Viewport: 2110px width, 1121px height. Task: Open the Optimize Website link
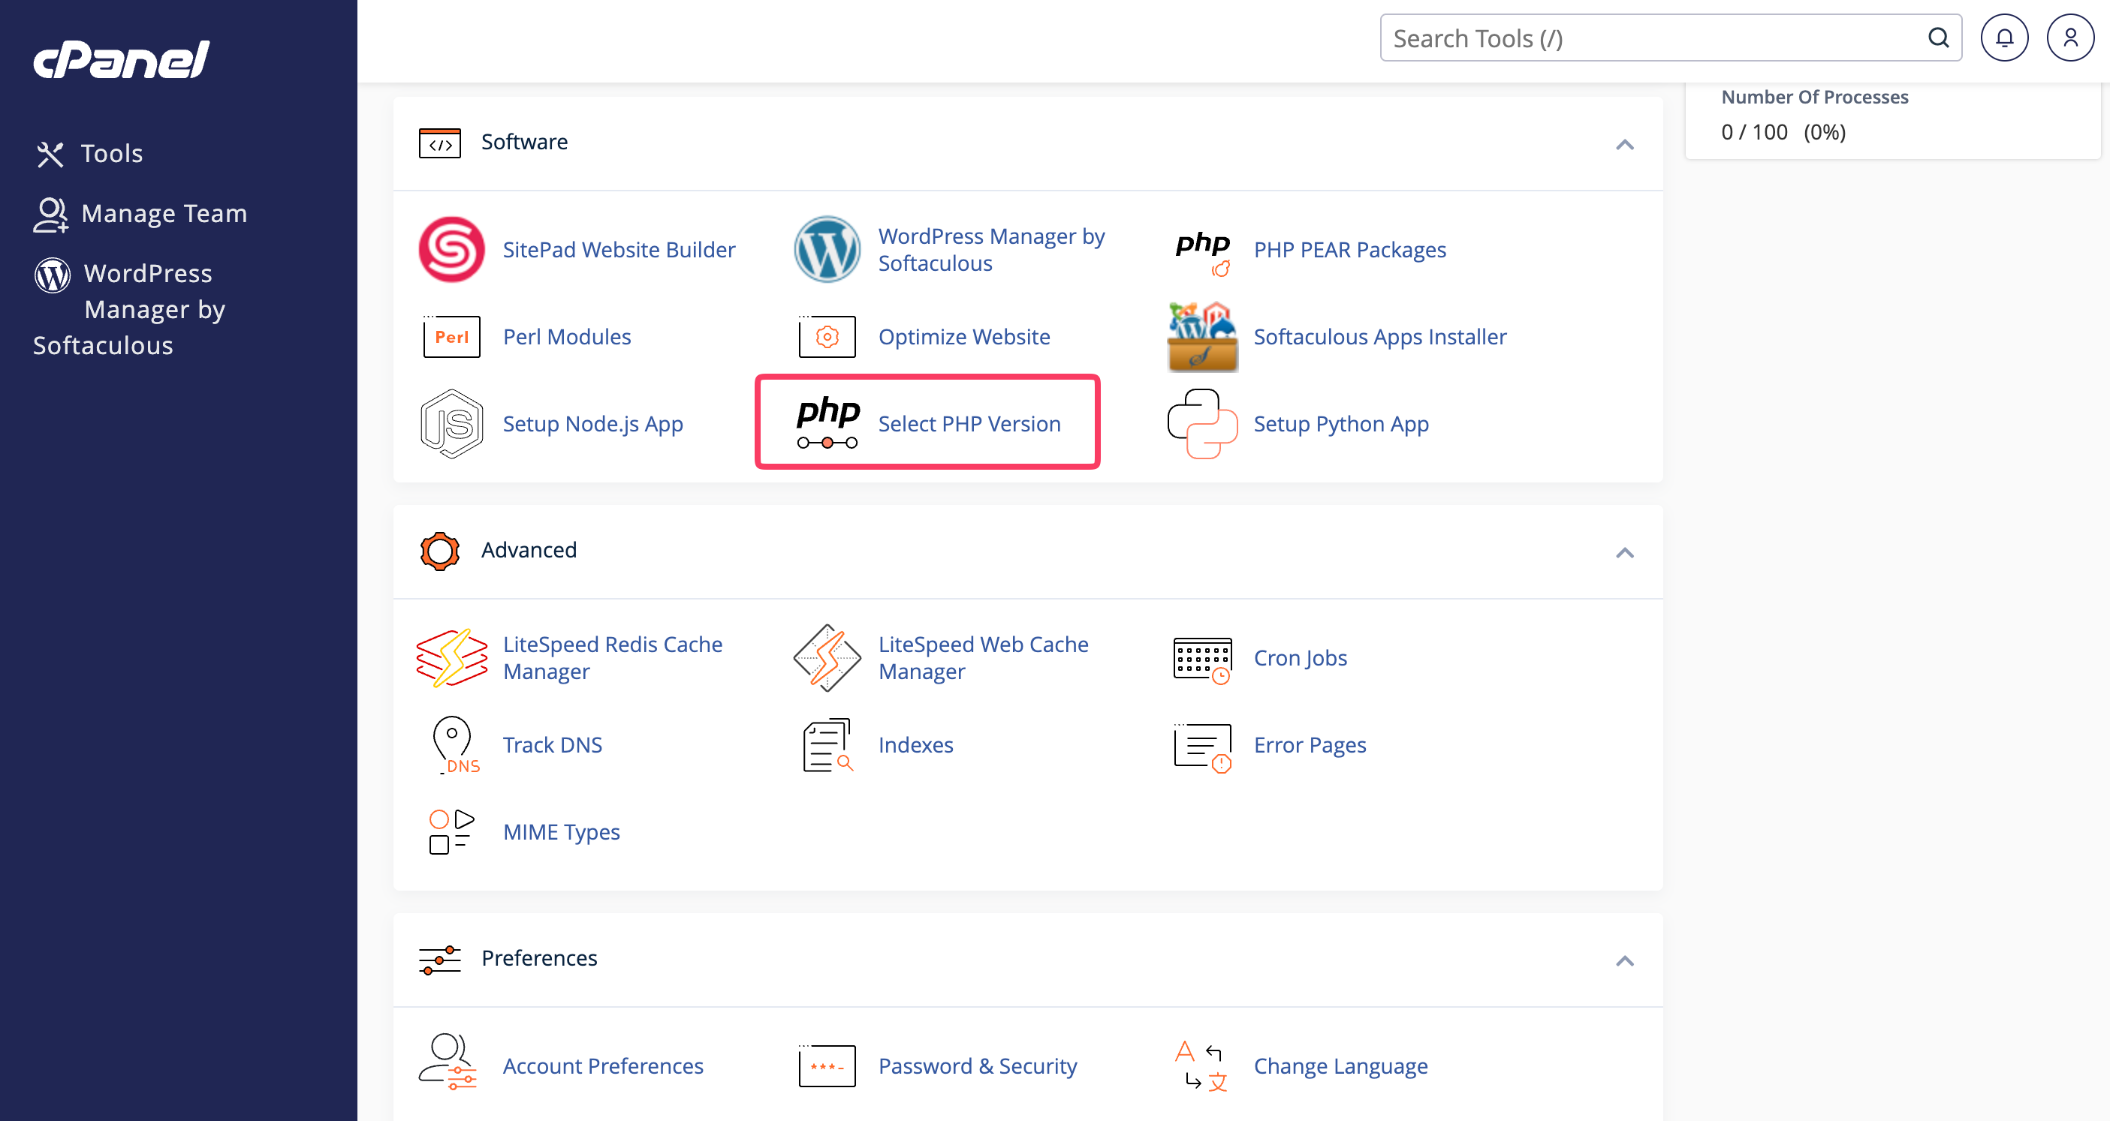964,336
